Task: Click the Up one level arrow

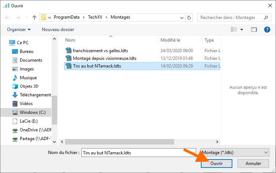Action: 34,17
